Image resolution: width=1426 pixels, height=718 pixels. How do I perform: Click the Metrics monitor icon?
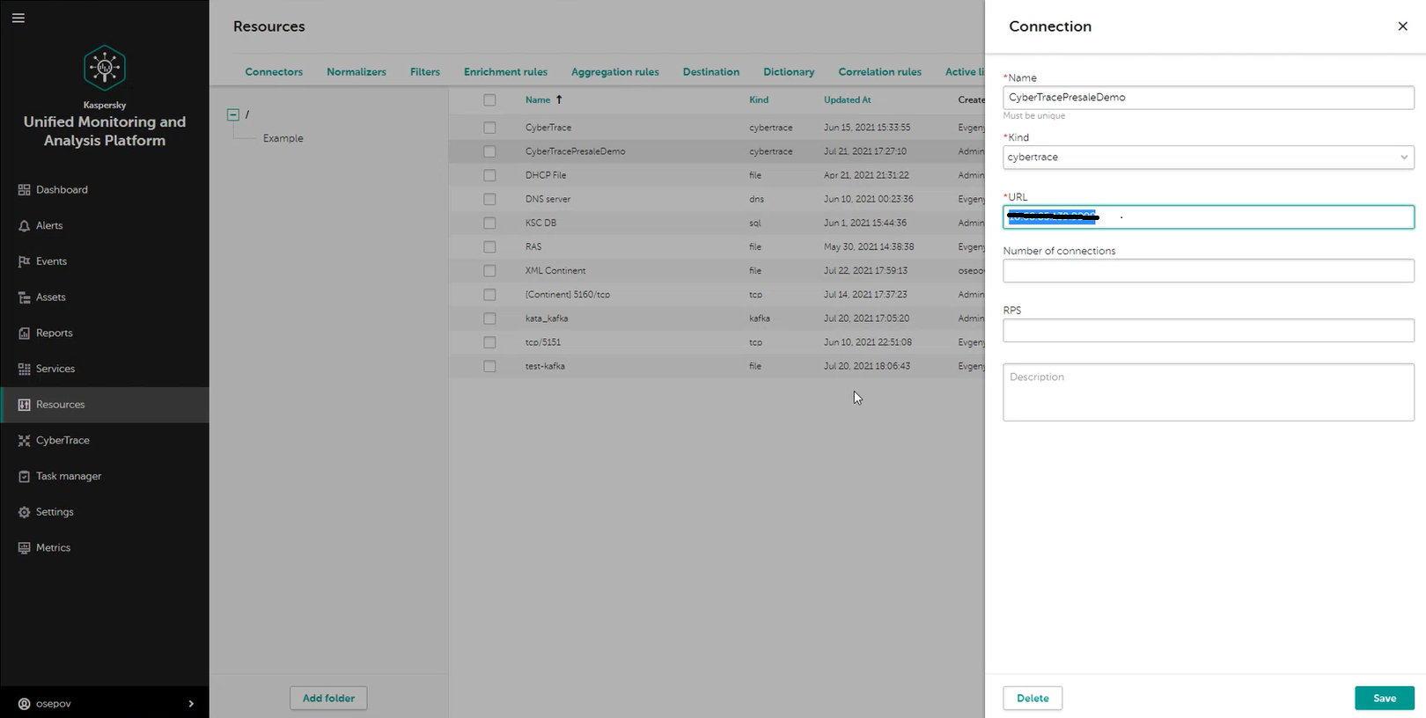24,548
